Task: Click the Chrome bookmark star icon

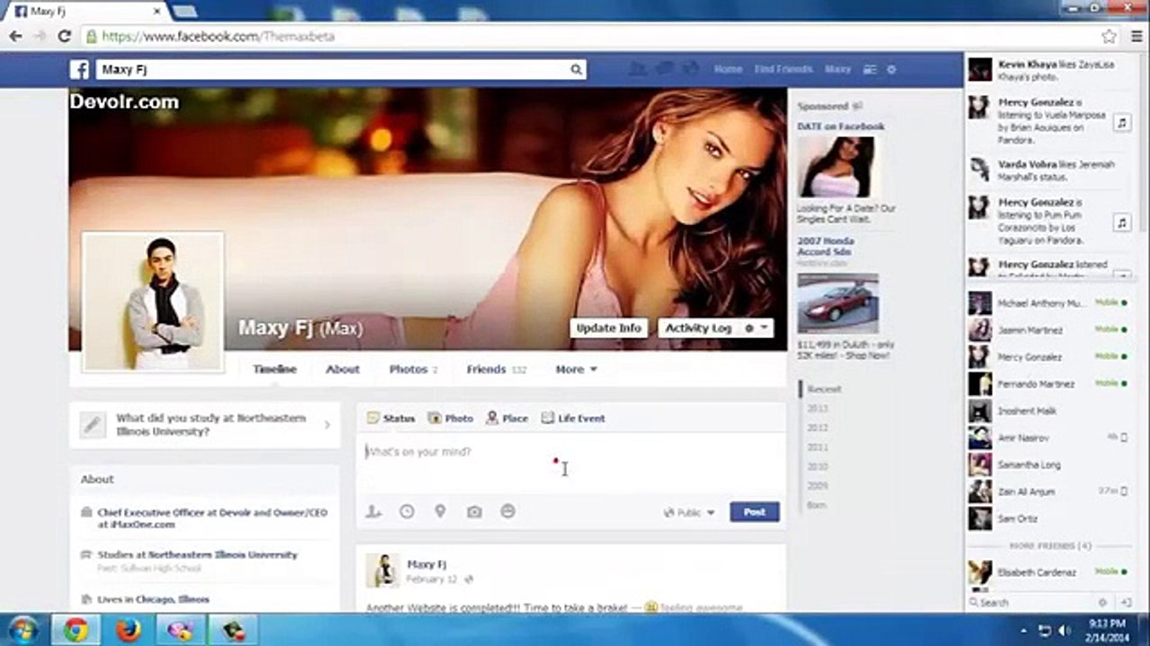Action: 1110,37
